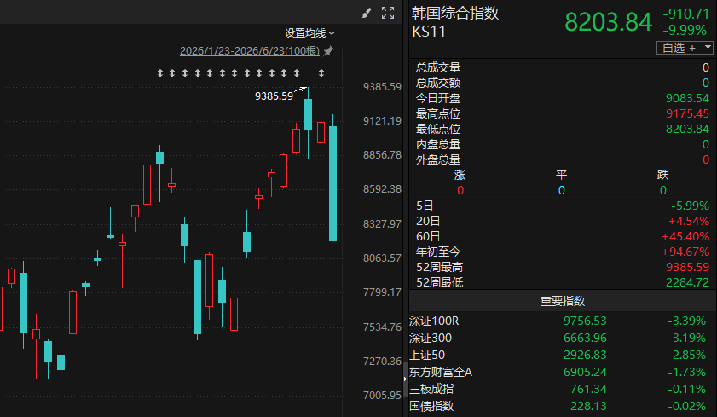717x417 pixels.
Task: Open the 深证100R index row
Action: 563,321
